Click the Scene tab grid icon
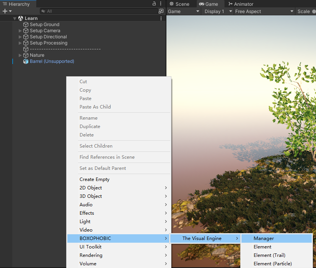Image resolution: width=316 pixels, height=268 pixels. point(171,4)
